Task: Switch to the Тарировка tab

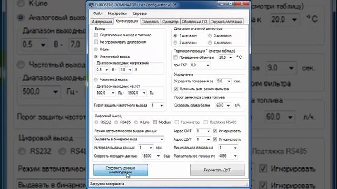Action: 150,22
